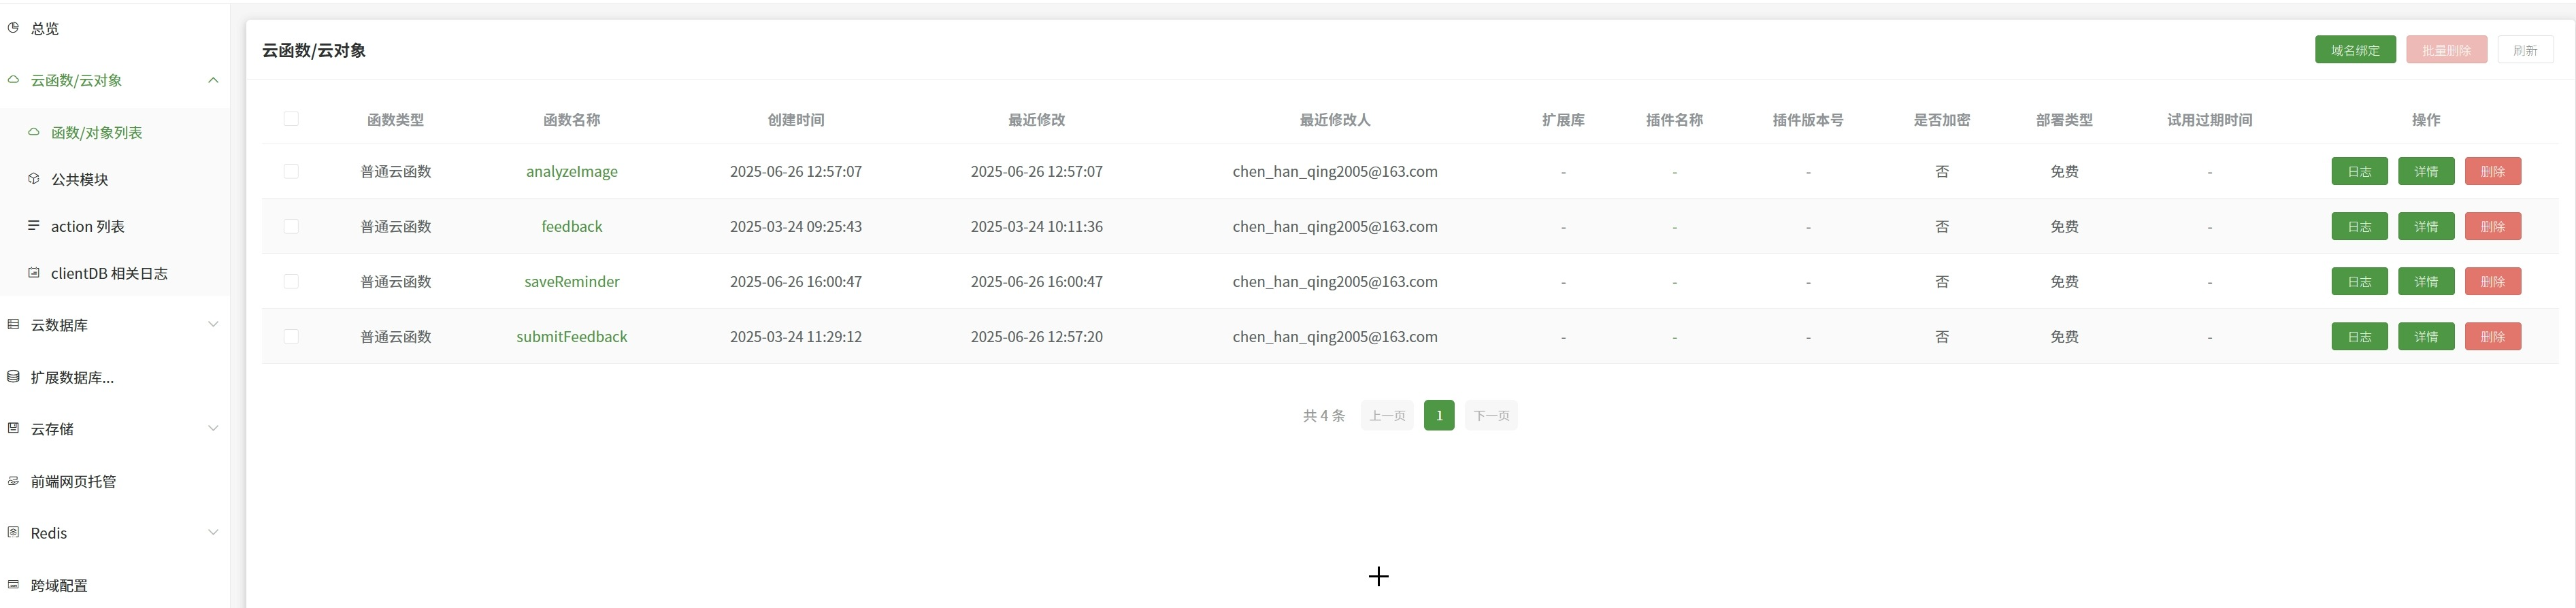This screenshot has height=608, width=2576.
Task: View 详情 for analyzeImage
Action: [2426, 171]
